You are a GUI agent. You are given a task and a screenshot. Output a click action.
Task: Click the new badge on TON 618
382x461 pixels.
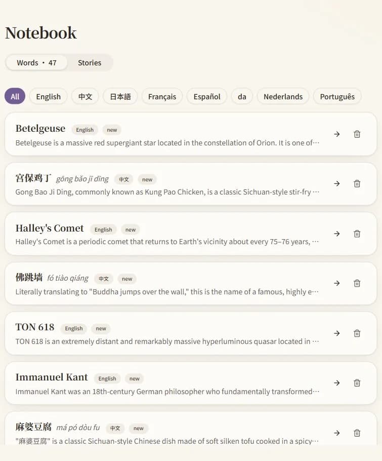pos(101,328)
